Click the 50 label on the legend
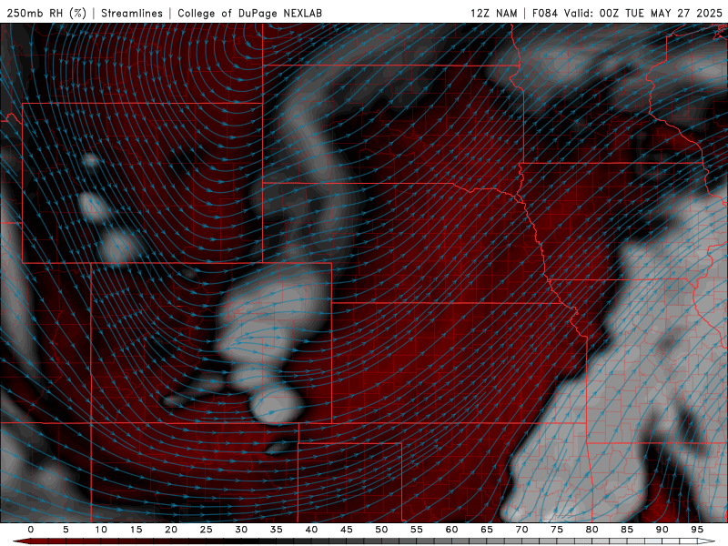The image size is (728, 546). [x=381, y=530]
